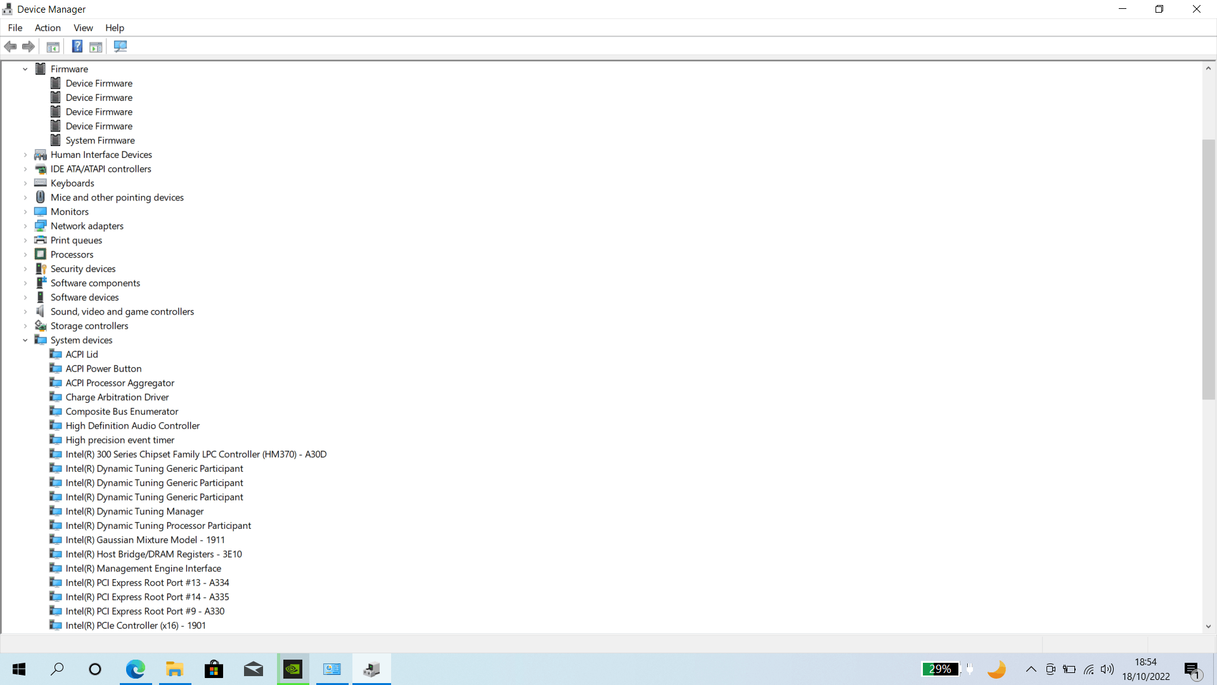Open the Help menu

[115, 27]
